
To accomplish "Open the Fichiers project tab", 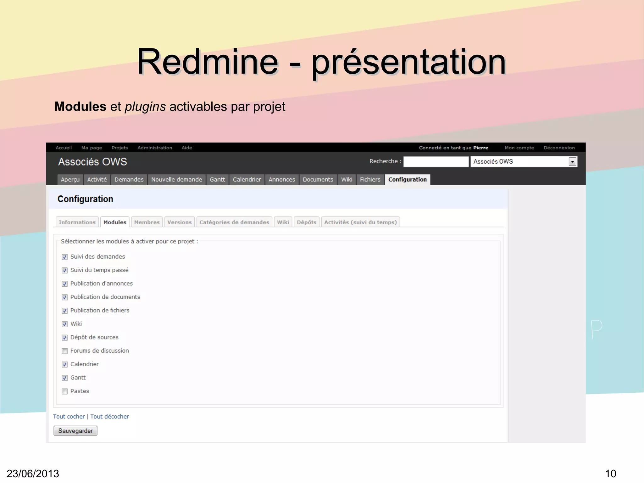I will coord(370,180).
